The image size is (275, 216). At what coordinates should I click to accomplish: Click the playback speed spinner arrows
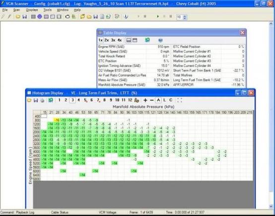pyautogui.click(x=185, y=17)
